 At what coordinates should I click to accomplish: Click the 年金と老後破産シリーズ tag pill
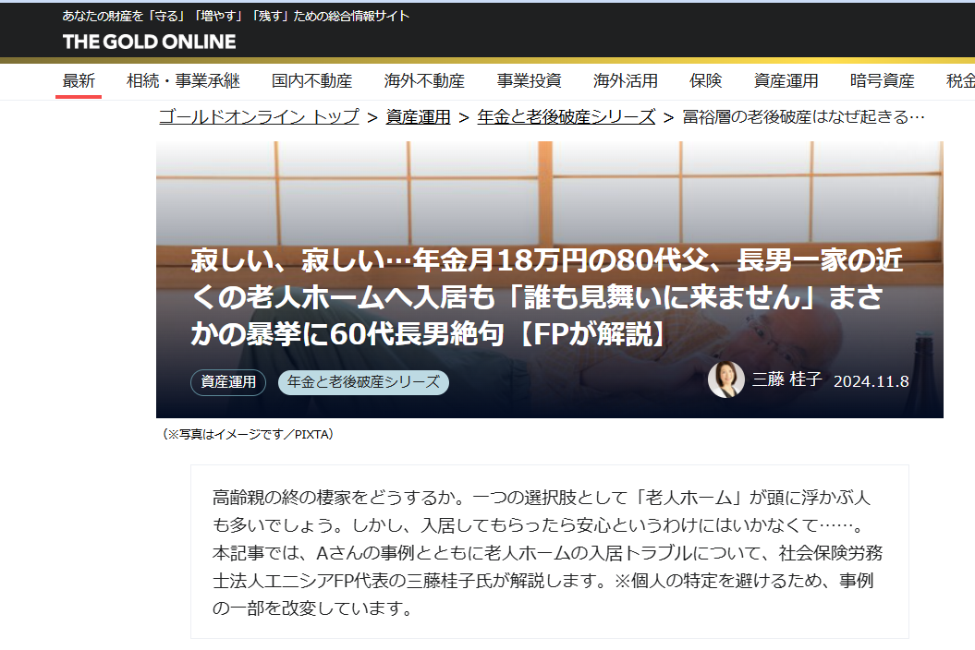pyautogui.click(x=364, y=382)
